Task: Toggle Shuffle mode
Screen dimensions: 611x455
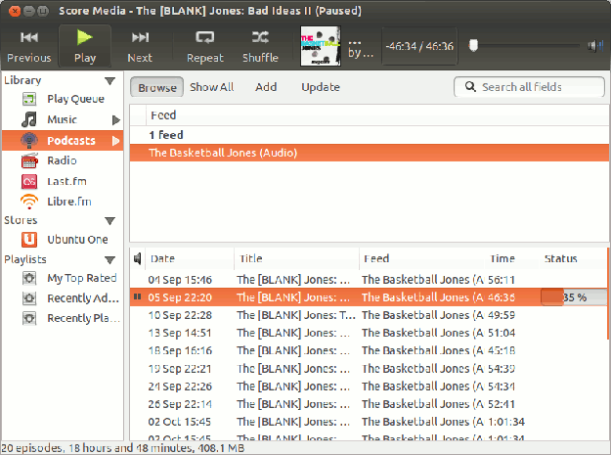Action: (x=260, y=46)
